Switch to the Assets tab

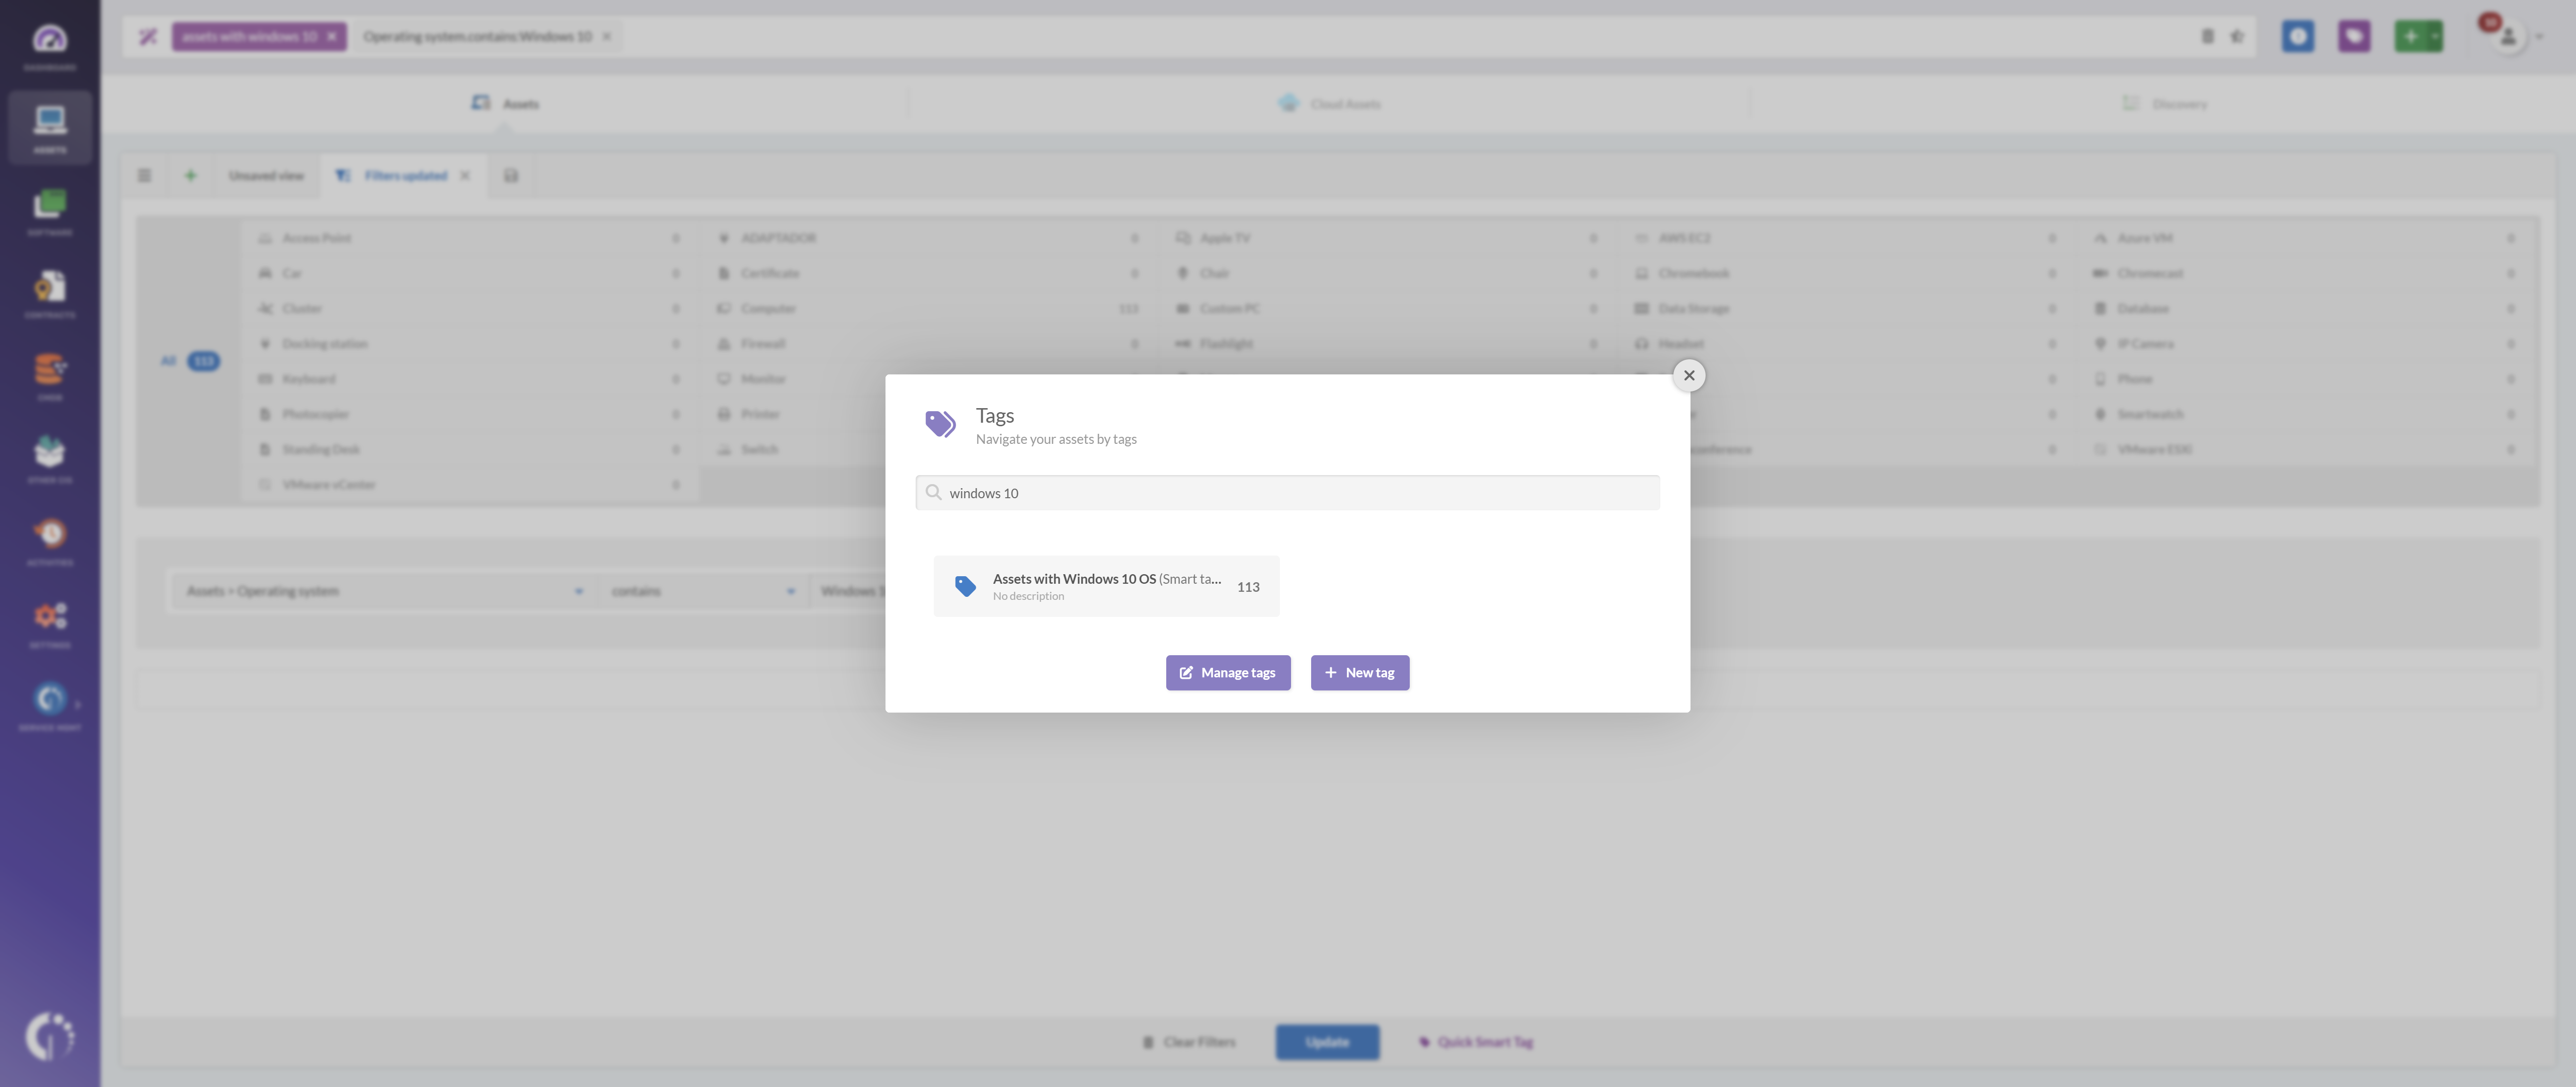pos(505,104)
